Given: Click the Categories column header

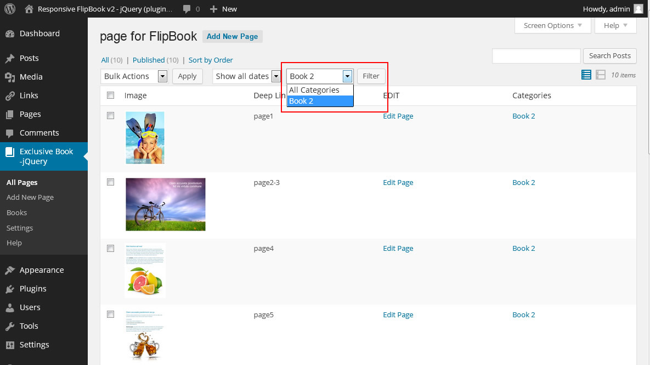Looking at the screenshot, I should click(532, 96).
